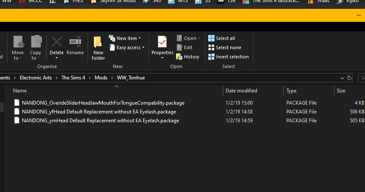Select NANDONG_OverideSliderHeadJawMouthForTongueCompability.package
This screenshot has height=192, width=365.
pyautogui.click(x=103, y=103)
